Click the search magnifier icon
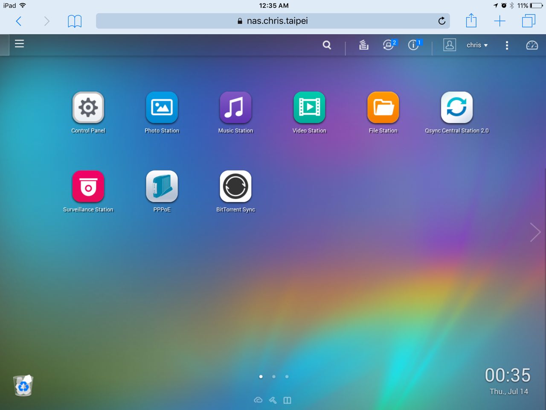This screenshot has height=410, width=546. point(327,45)
